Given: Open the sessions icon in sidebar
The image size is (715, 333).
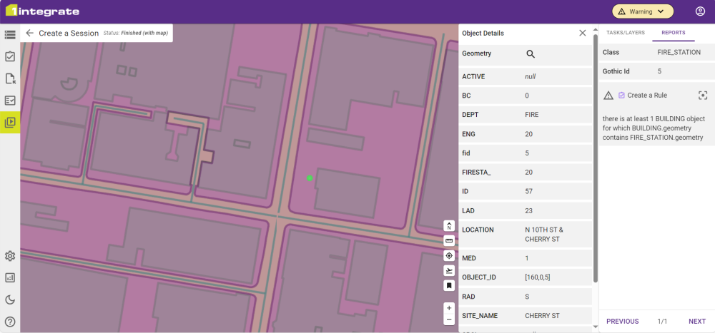Looking at the screenshot, I should [x=10, y=122].
